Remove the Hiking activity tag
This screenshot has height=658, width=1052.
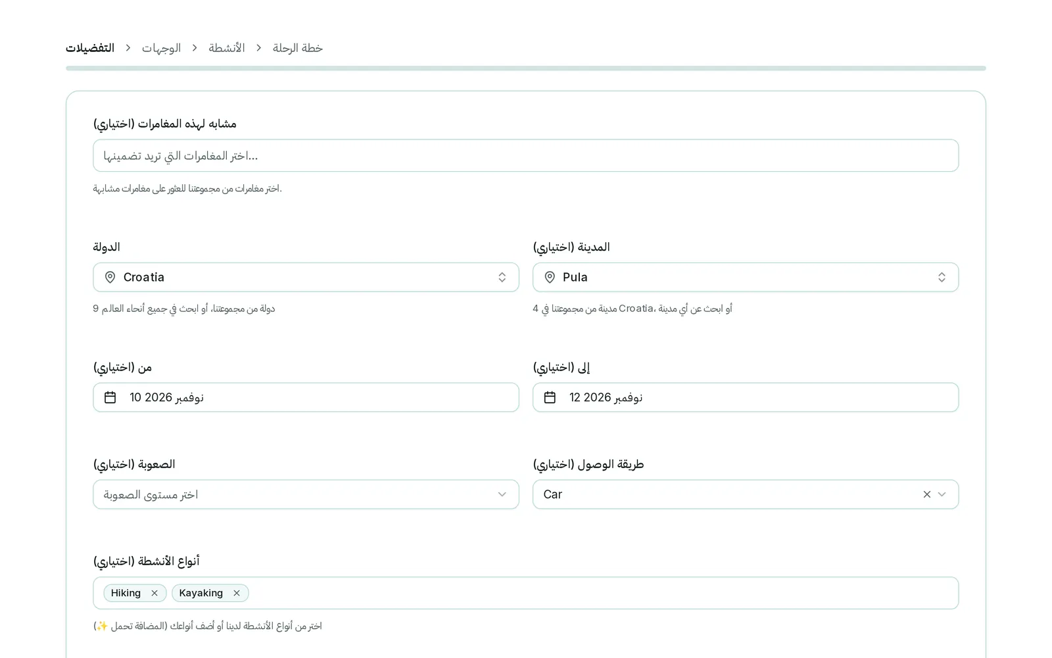point(155,593)
